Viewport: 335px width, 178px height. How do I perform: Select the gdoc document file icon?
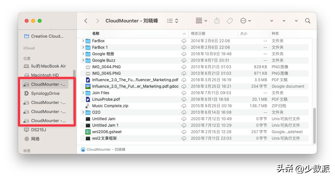[88, 86]
